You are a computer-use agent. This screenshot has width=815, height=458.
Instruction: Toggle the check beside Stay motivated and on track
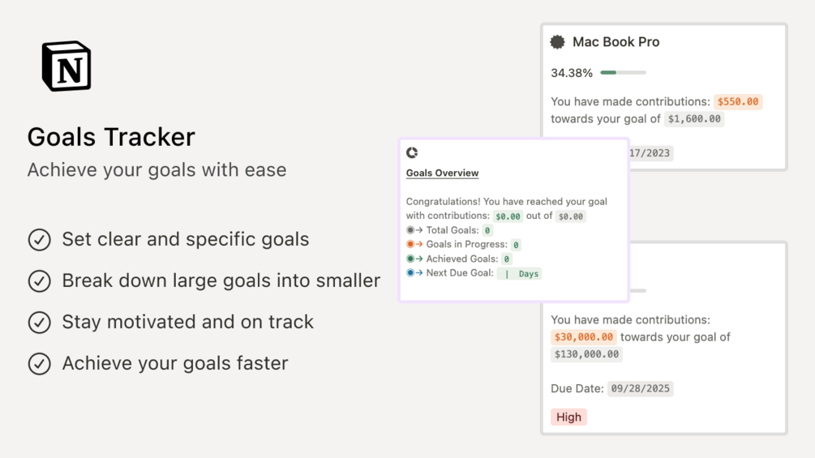pyautogui.click(x=39, y=322)
